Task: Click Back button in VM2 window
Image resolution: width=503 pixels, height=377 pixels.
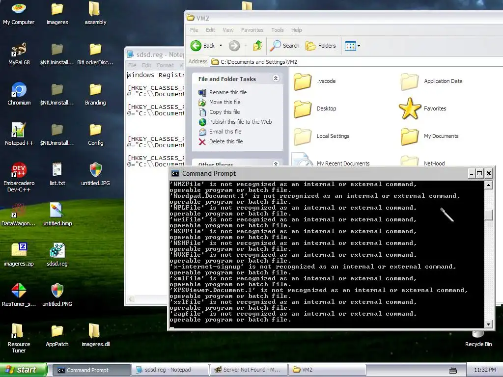Action: pos(203,46)
